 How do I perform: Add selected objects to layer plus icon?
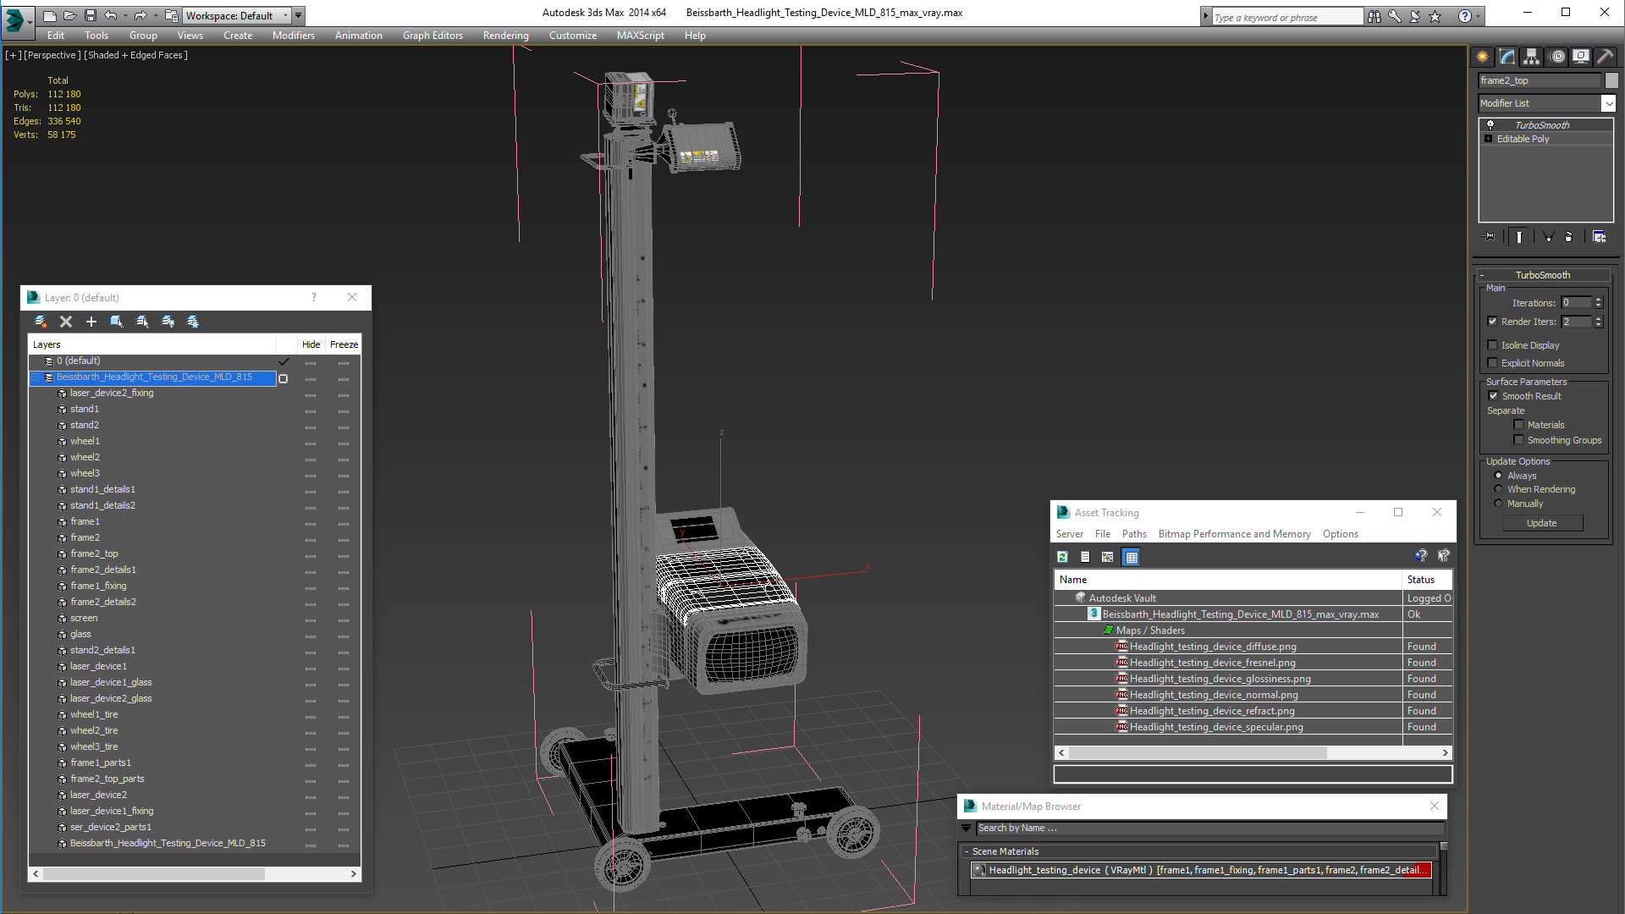tap(91, 322)
